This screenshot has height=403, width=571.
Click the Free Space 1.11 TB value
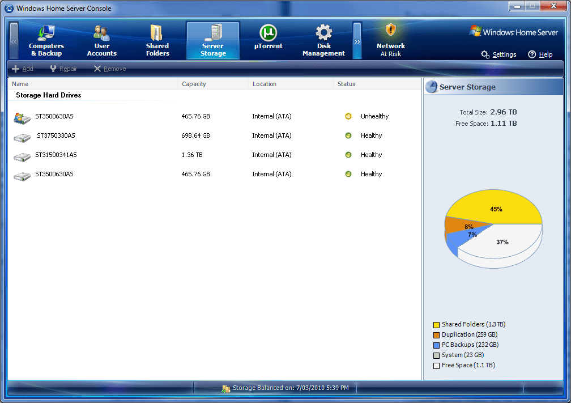tap(503, 123)
